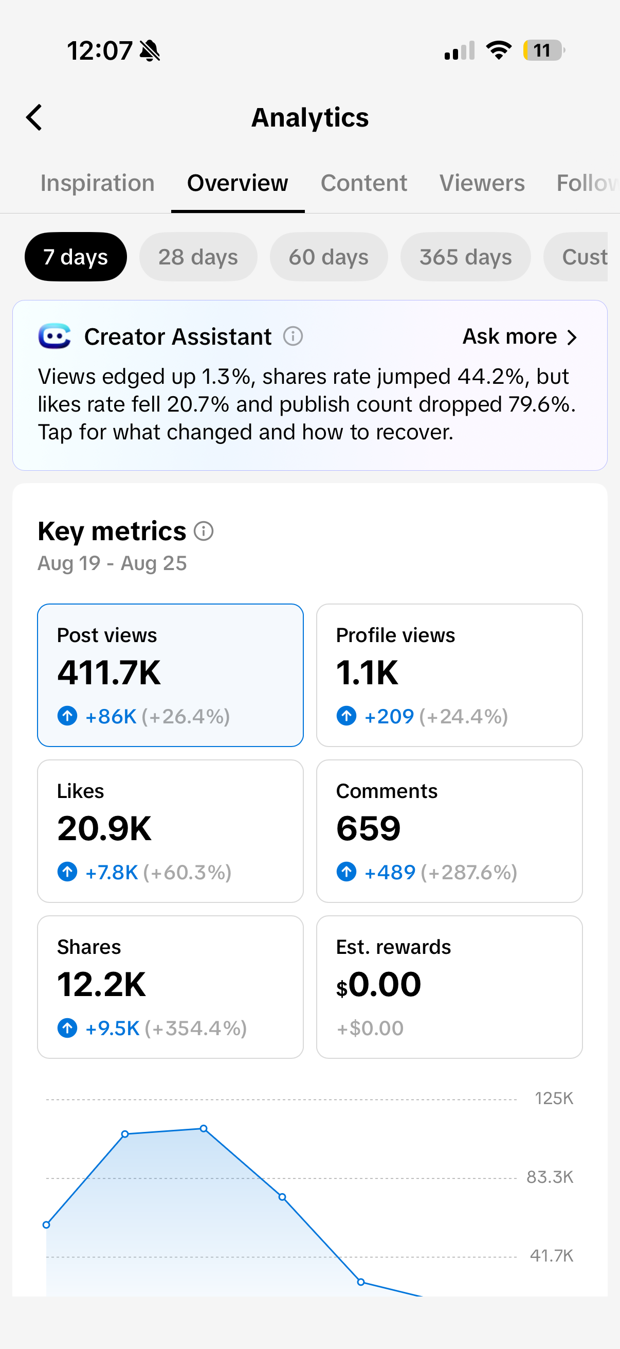Tap the highest peak point on chart
This screenshot has height=1349, width=620.
204,1128
